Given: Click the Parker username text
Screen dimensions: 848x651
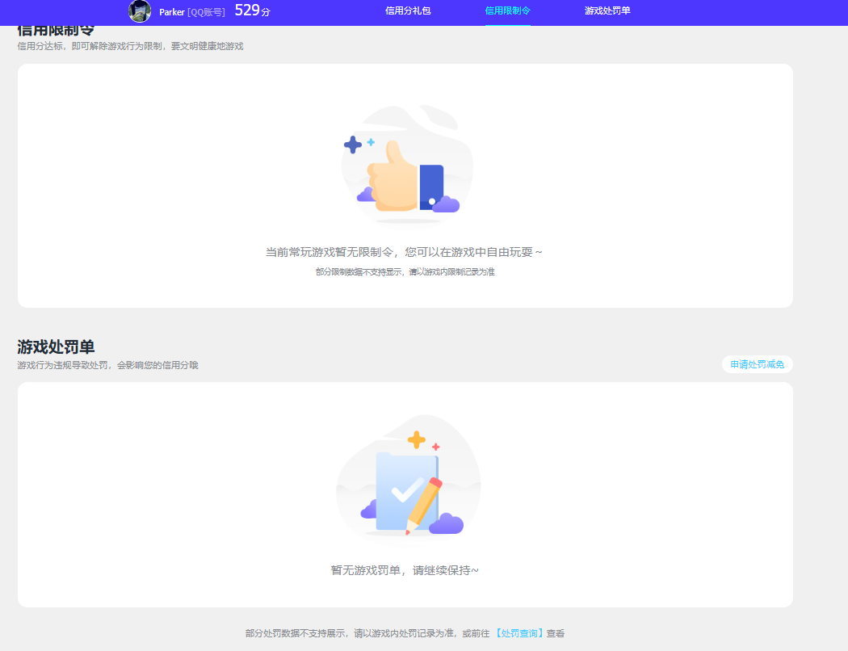Looking at the screenshot, I should (x=170, y=12).
